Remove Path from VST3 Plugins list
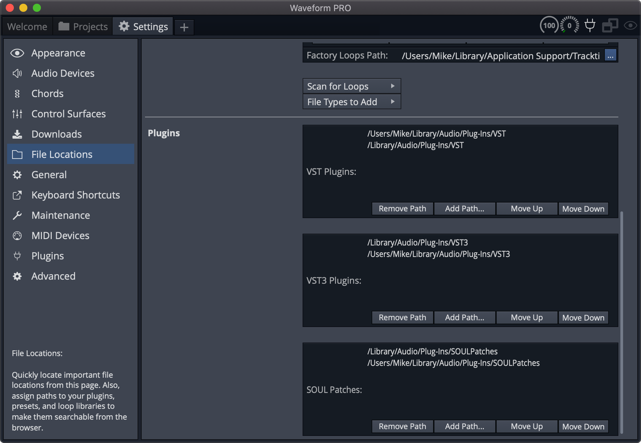Image resolution: width=641 pixels, height=443 pixels. 402,318
